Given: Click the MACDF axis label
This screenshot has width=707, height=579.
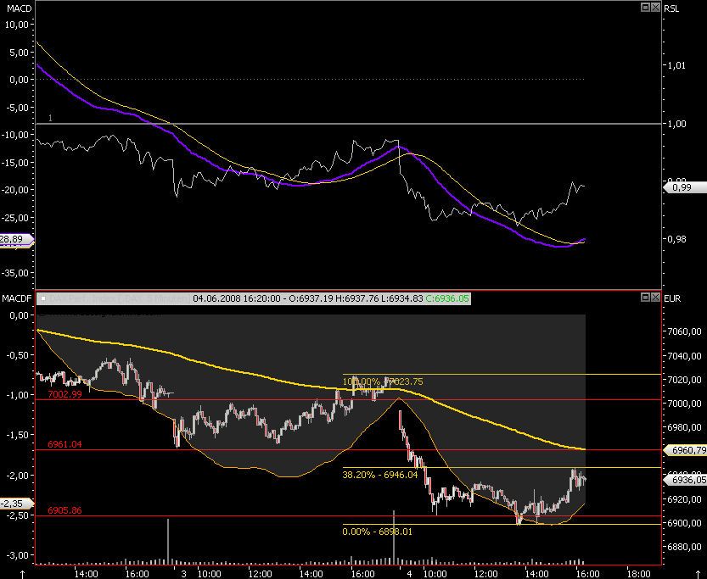Looking at the screenshot, I should (x=17, y=298).
